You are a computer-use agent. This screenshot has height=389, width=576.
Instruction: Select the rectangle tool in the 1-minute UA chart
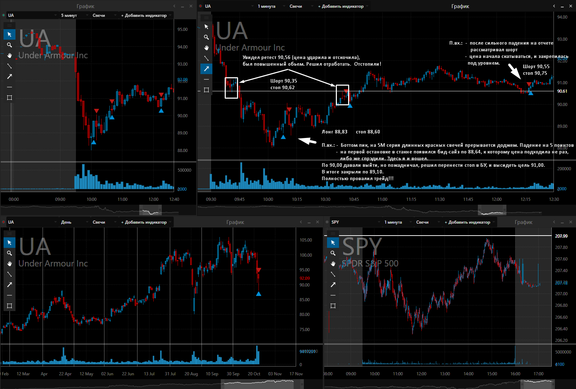point(206,90)
